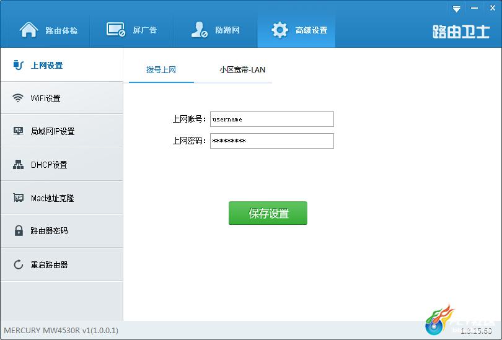The height and width of the screenshot is (340, 502).
Task: Open the title bar dropdown menu arrow
Action: 457,9
